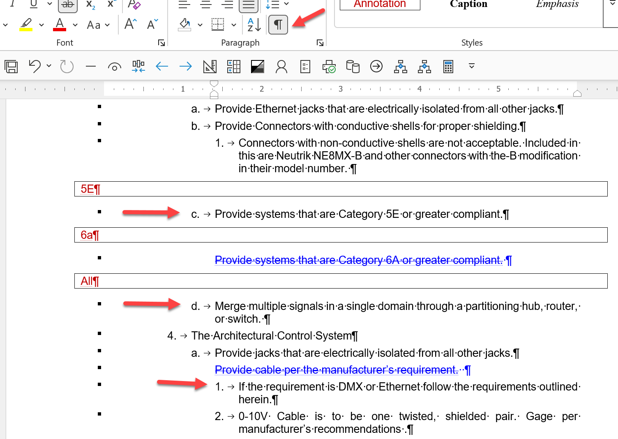Open the underline style dropdown arrow

click(x=50, y=4)
